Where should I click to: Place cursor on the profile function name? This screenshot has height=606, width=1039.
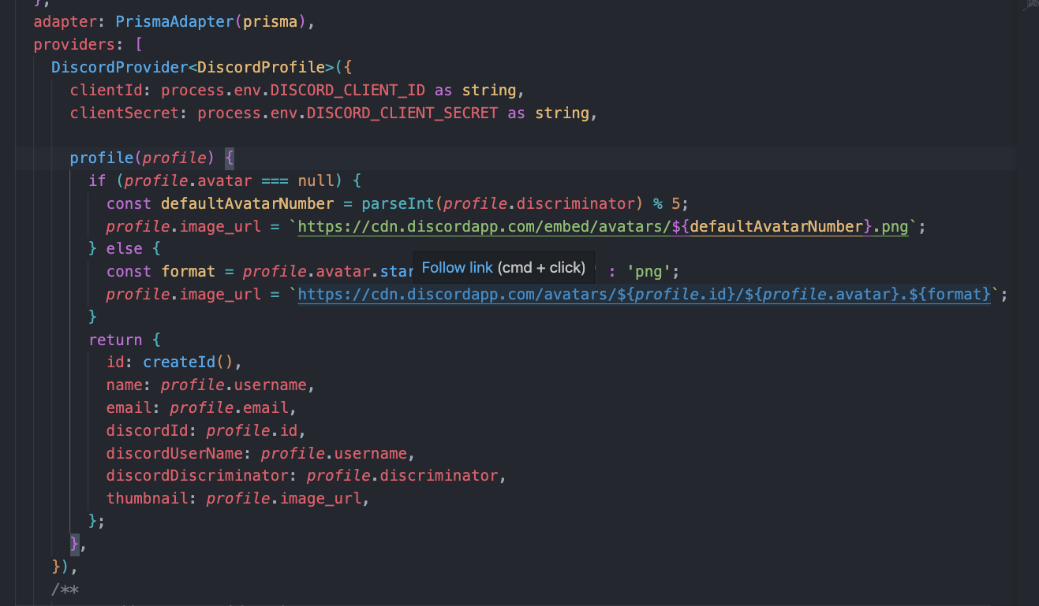click(99, 158)
